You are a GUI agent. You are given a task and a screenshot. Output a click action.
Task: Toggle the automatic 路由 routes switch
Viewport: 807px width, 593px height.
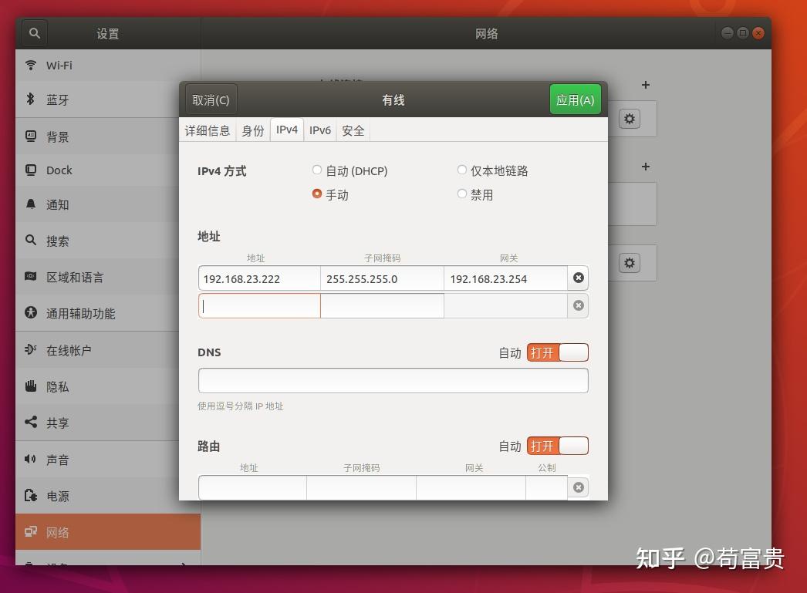pos(557,446)
